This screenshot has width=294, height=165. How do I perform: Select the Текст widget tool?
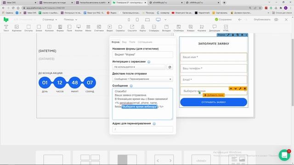tap(6, 28)
